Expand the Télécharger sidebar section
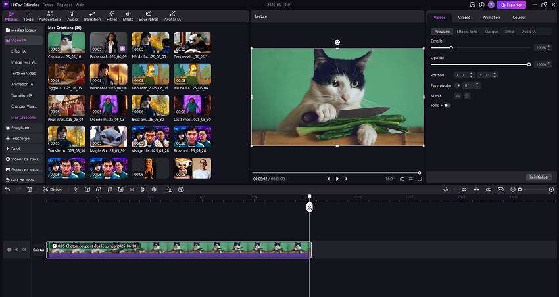The image size is (559, 297). [x=24, y=138]
